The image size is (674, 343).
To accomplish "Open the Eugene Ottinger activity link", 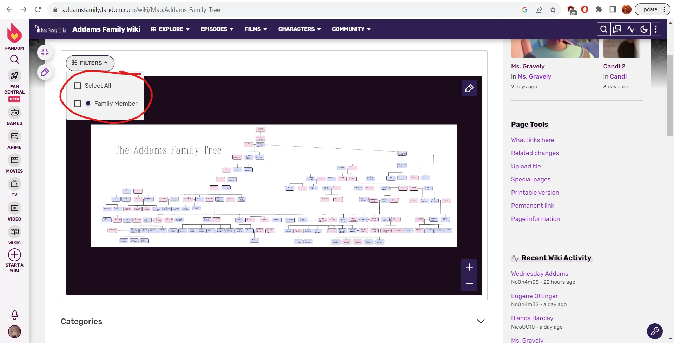I will tap(534, 296).
